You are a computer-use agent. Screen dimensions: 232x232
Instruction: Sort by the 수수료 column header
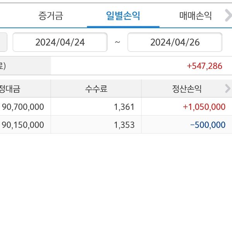pyautogui.click(x=96, y=89)
